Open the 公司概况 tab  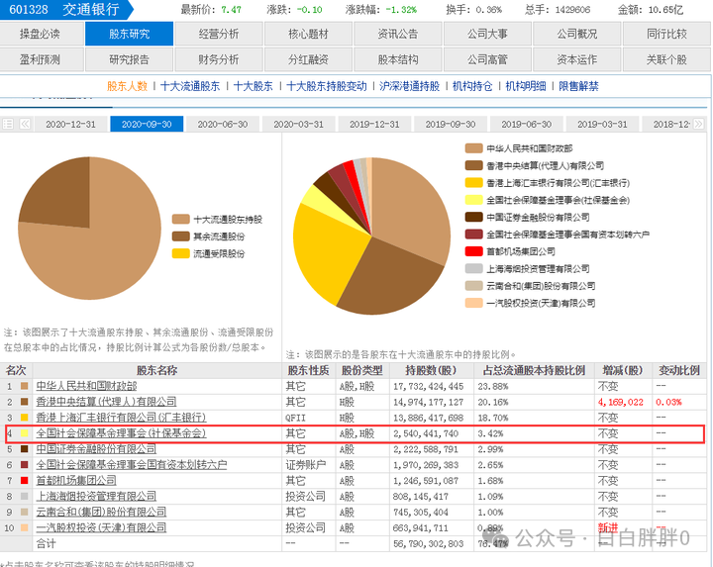coord(577,34)
